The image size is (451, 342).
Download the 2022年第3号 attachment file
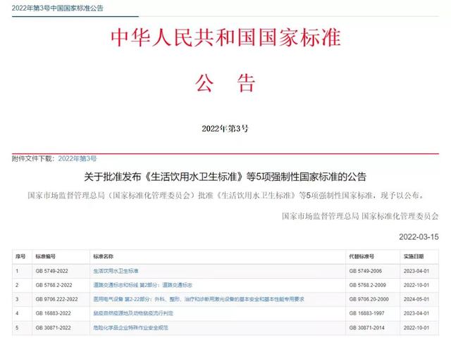click(78, 158)
